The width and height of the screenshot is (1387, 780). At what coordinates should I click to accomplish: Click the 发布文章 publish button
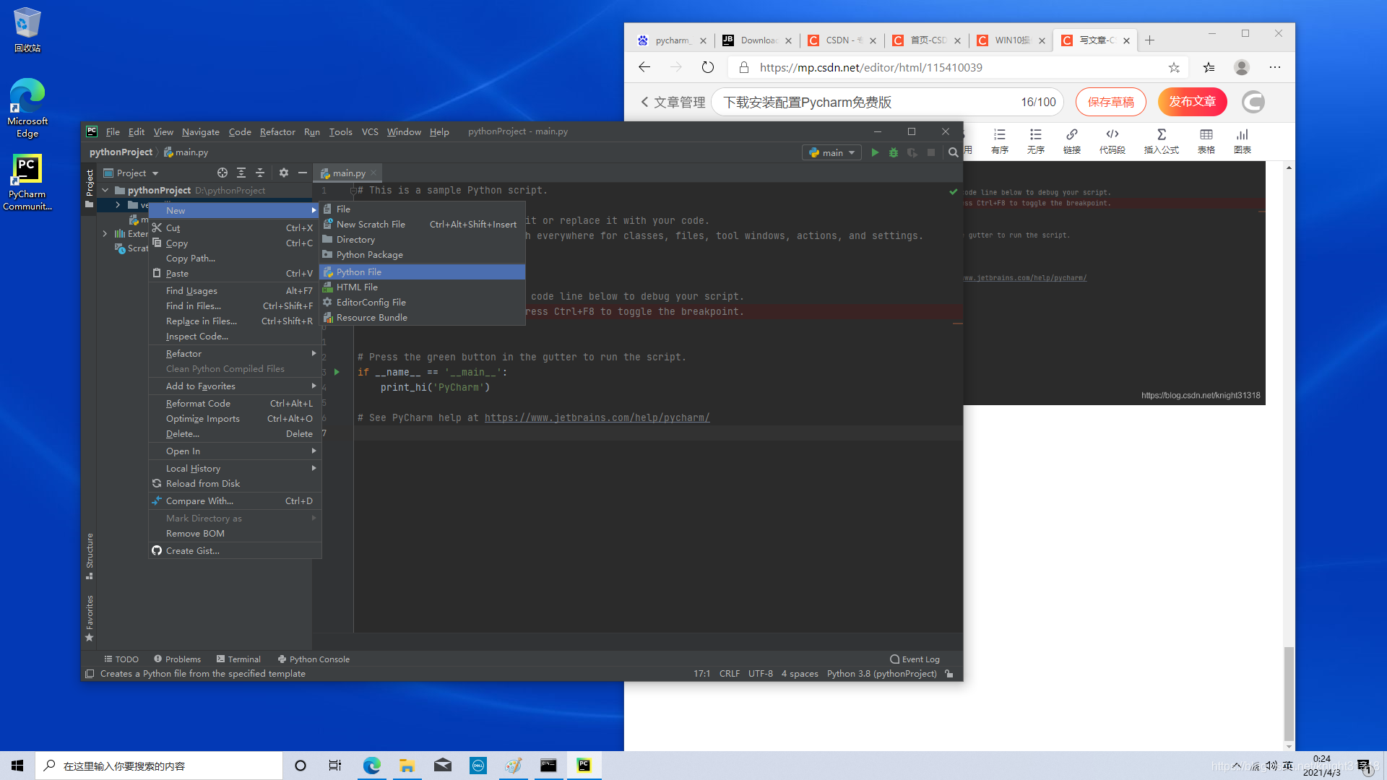(1192, 102)
